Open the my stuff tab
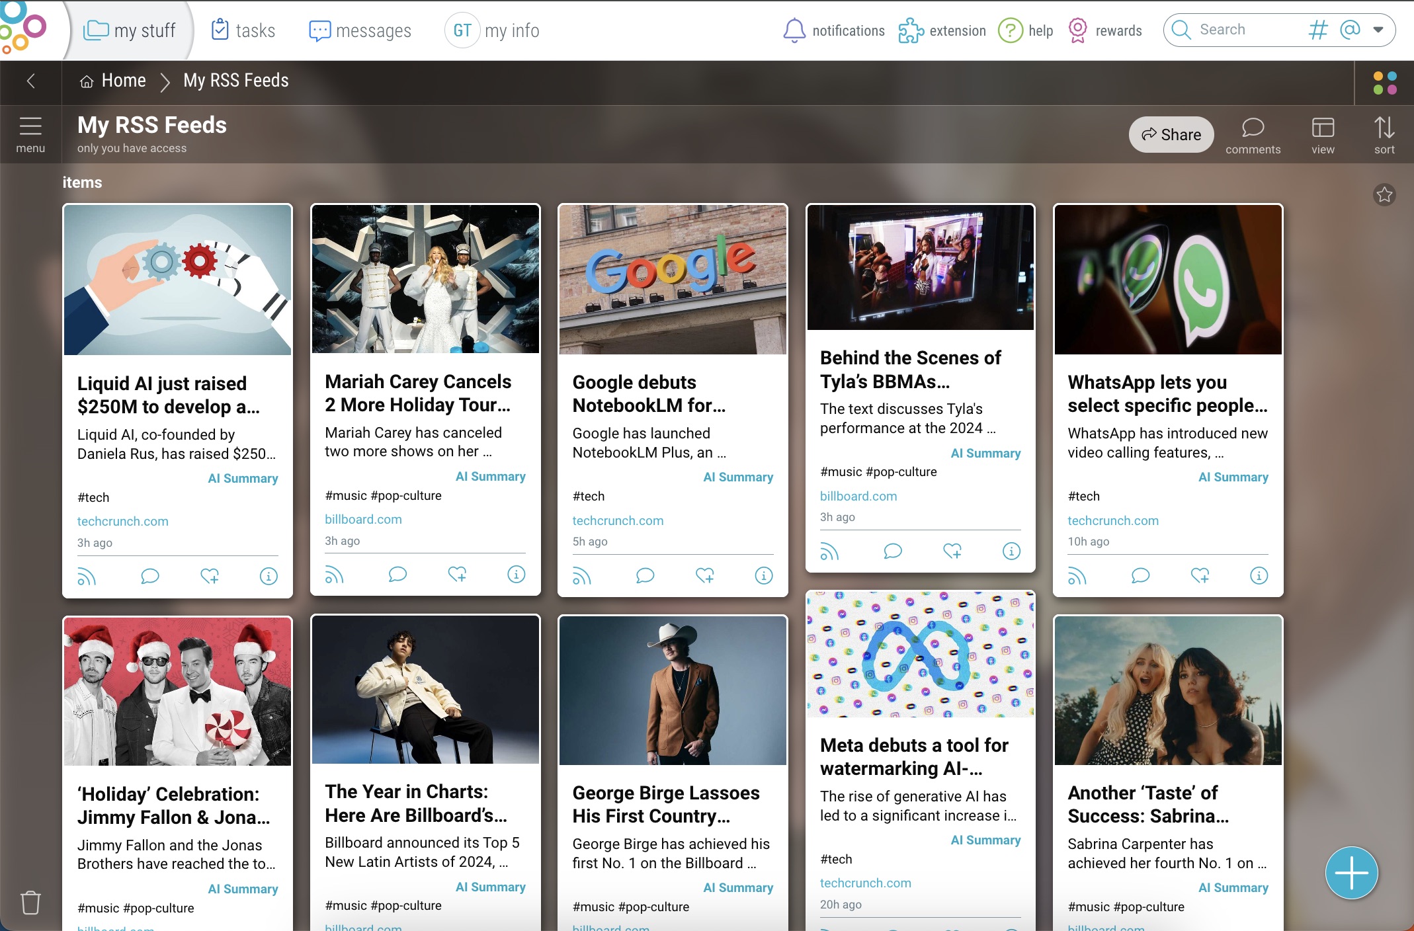 coord(130,30)
